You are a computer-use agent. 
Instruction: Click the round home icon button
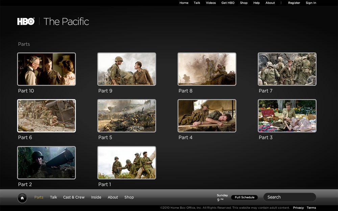[22, 198]
